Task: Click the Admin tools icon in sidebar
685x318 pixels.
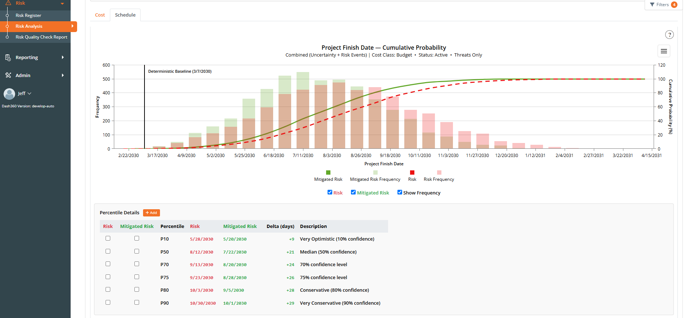Action: 8,75
